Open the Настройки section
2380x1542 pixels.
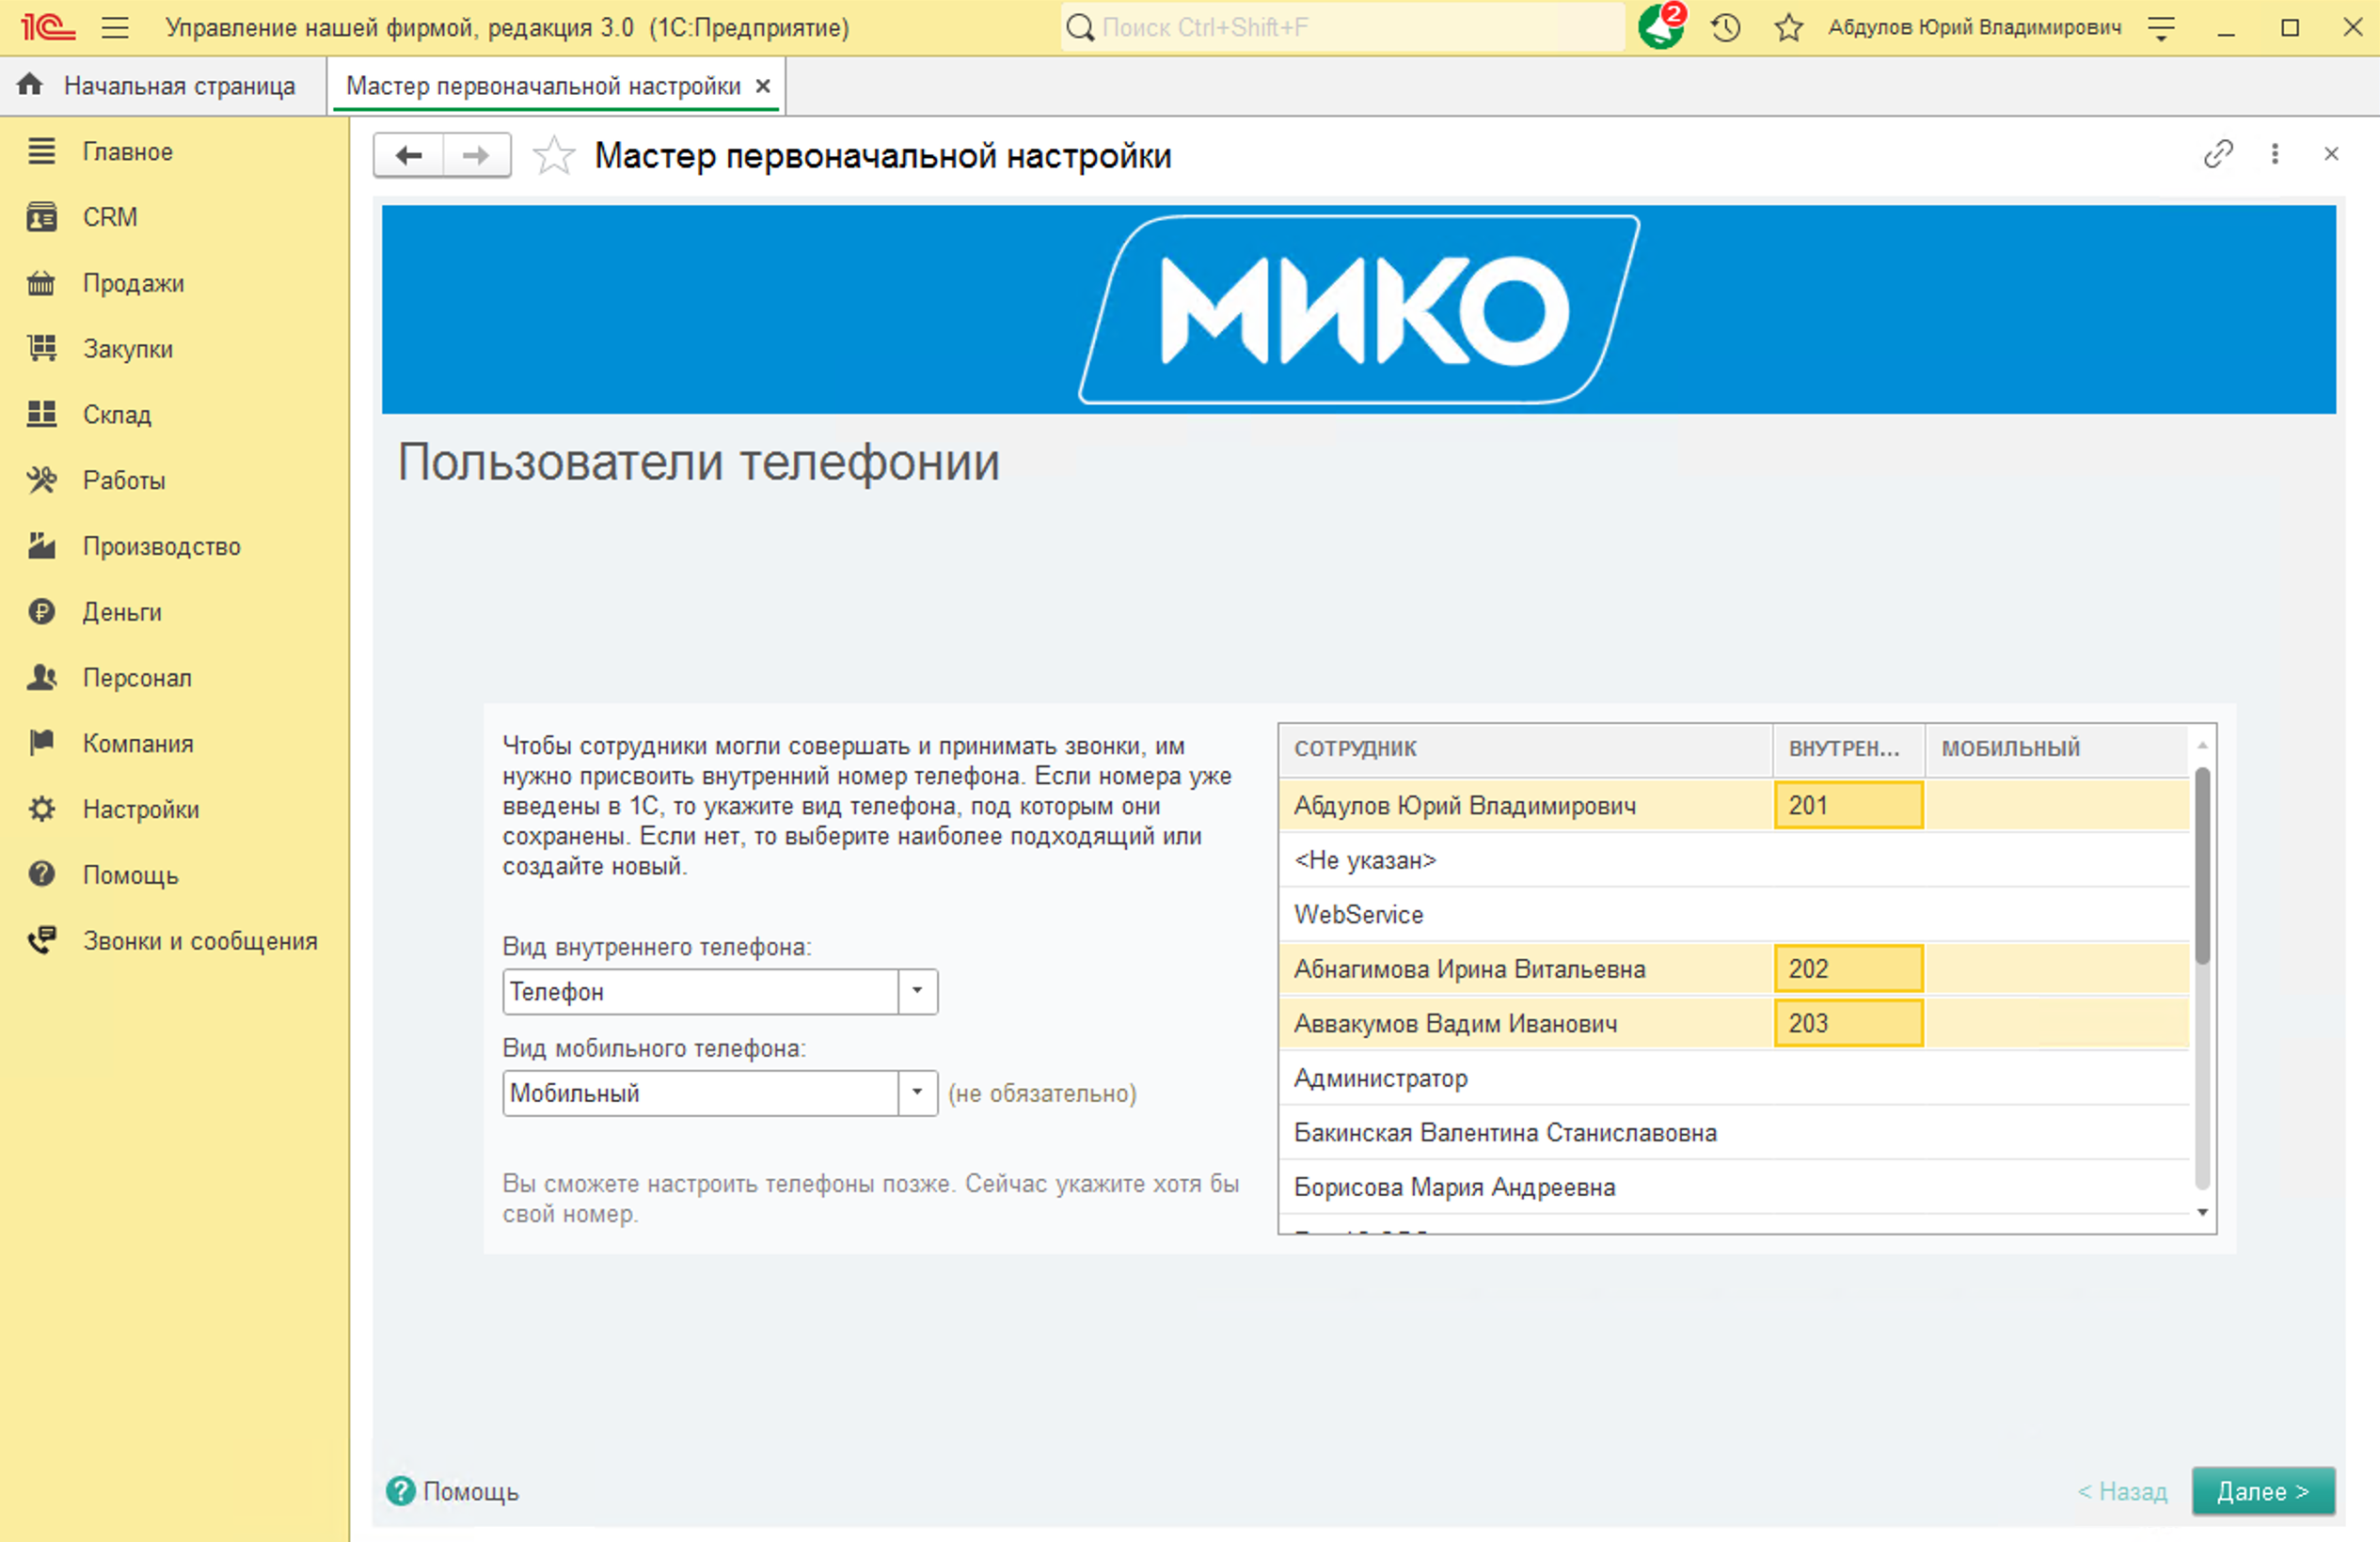pyautogui.click(x=139, y=810)
